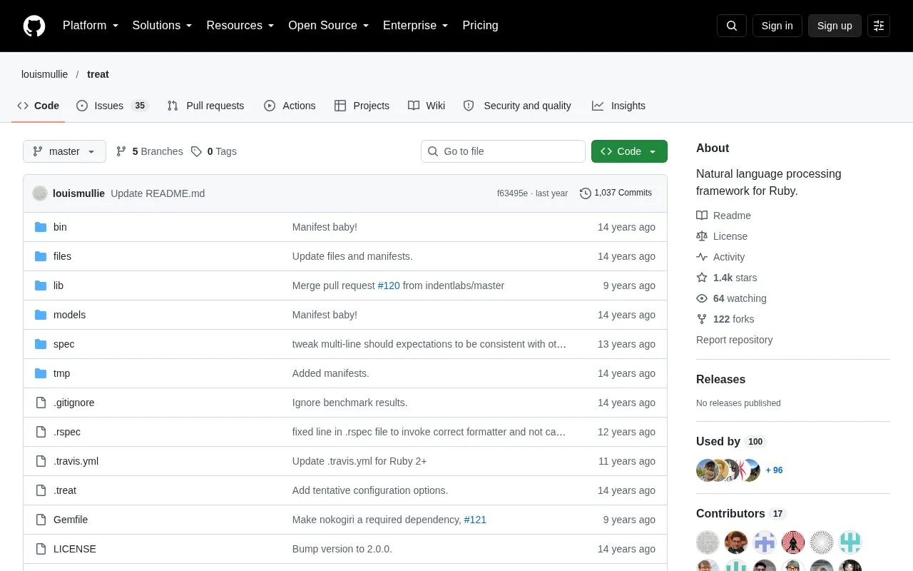This screenshot has height=571, width=913.
Task: Click the eye icon for watching
Action: (x=702, y=298)
